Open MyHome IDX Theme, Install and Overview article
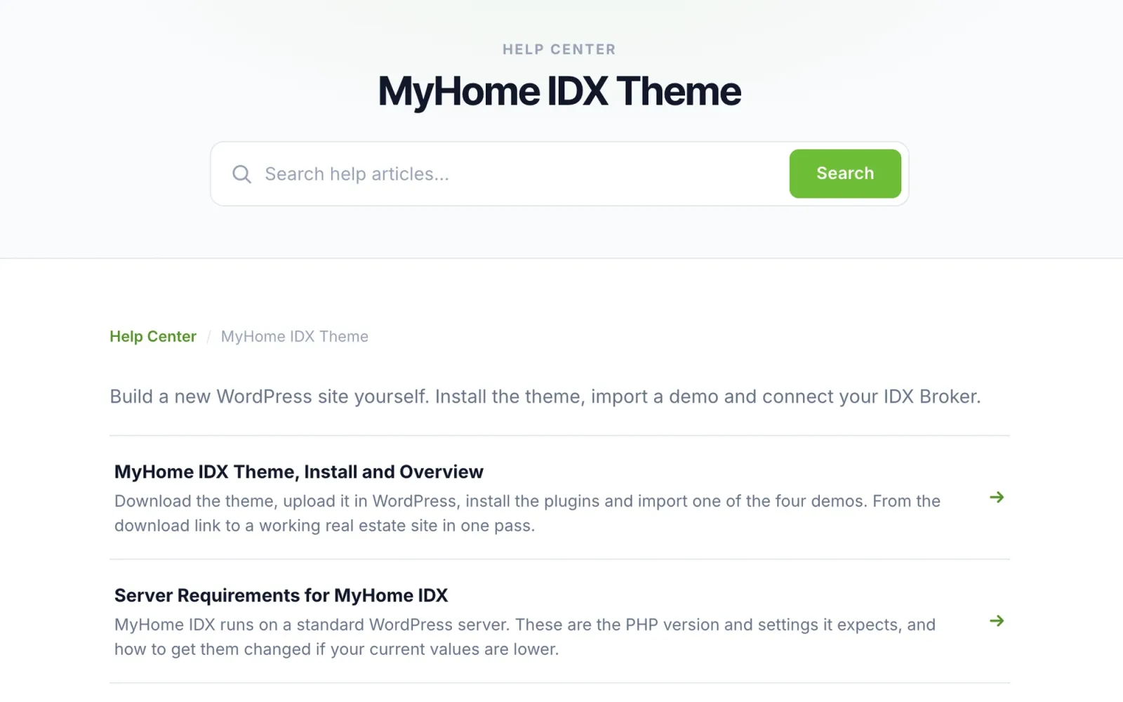The height and width of the screenshot is (702, 1123). coord(299,472)
